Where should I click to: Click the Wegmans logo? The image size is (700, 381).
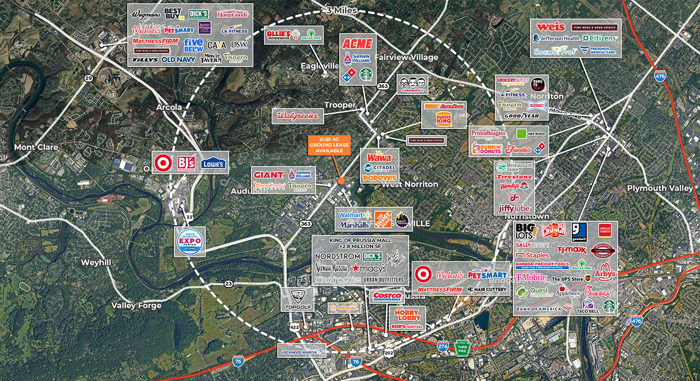click(x=146, y=14)
